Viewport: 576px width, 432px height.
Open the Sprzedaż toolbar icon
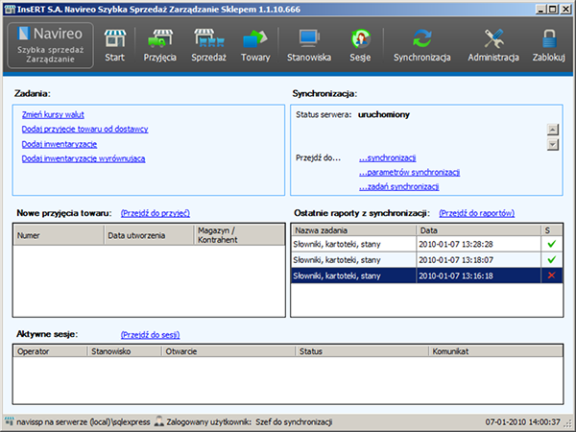coord(208,45)
